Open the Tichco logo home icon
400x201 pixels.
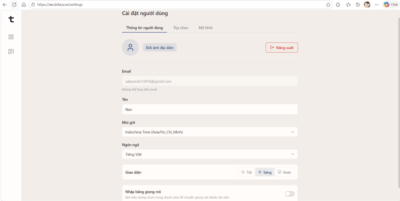(x=11, y=19)
